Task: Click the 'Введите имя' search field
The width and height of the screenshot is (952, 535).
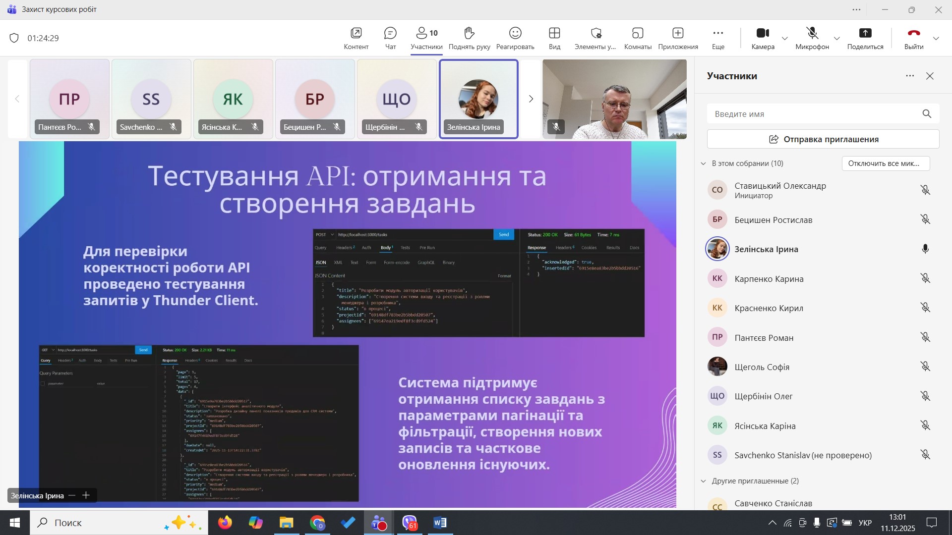Action: coord(813,114)
